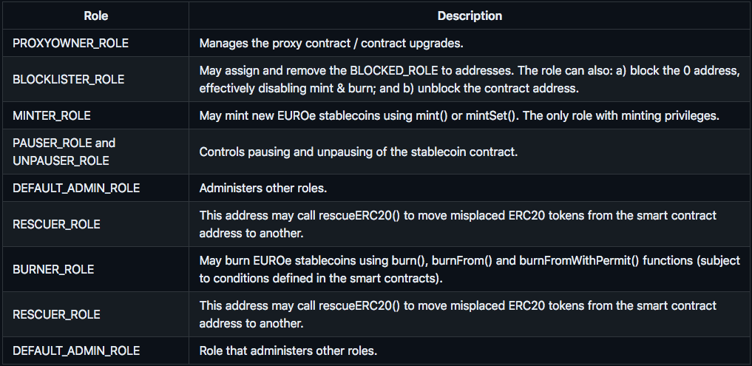This screenshot has width=752, height=366.
Task: Click RESCUER_ROLE cell directly above BURNER_ROLE
Action: (x=56, y=224)
